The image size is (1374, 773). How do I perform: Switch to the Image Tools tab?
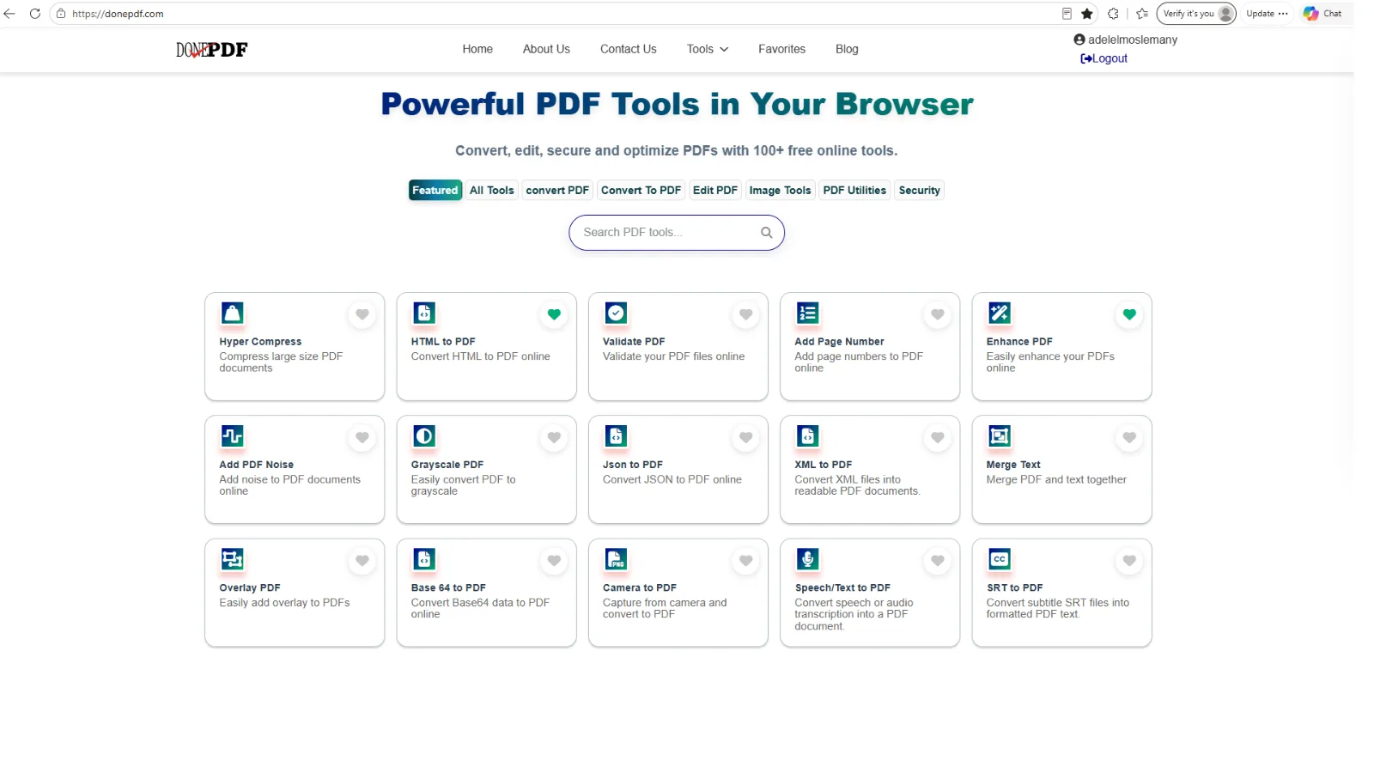click(x=780, y=191)
